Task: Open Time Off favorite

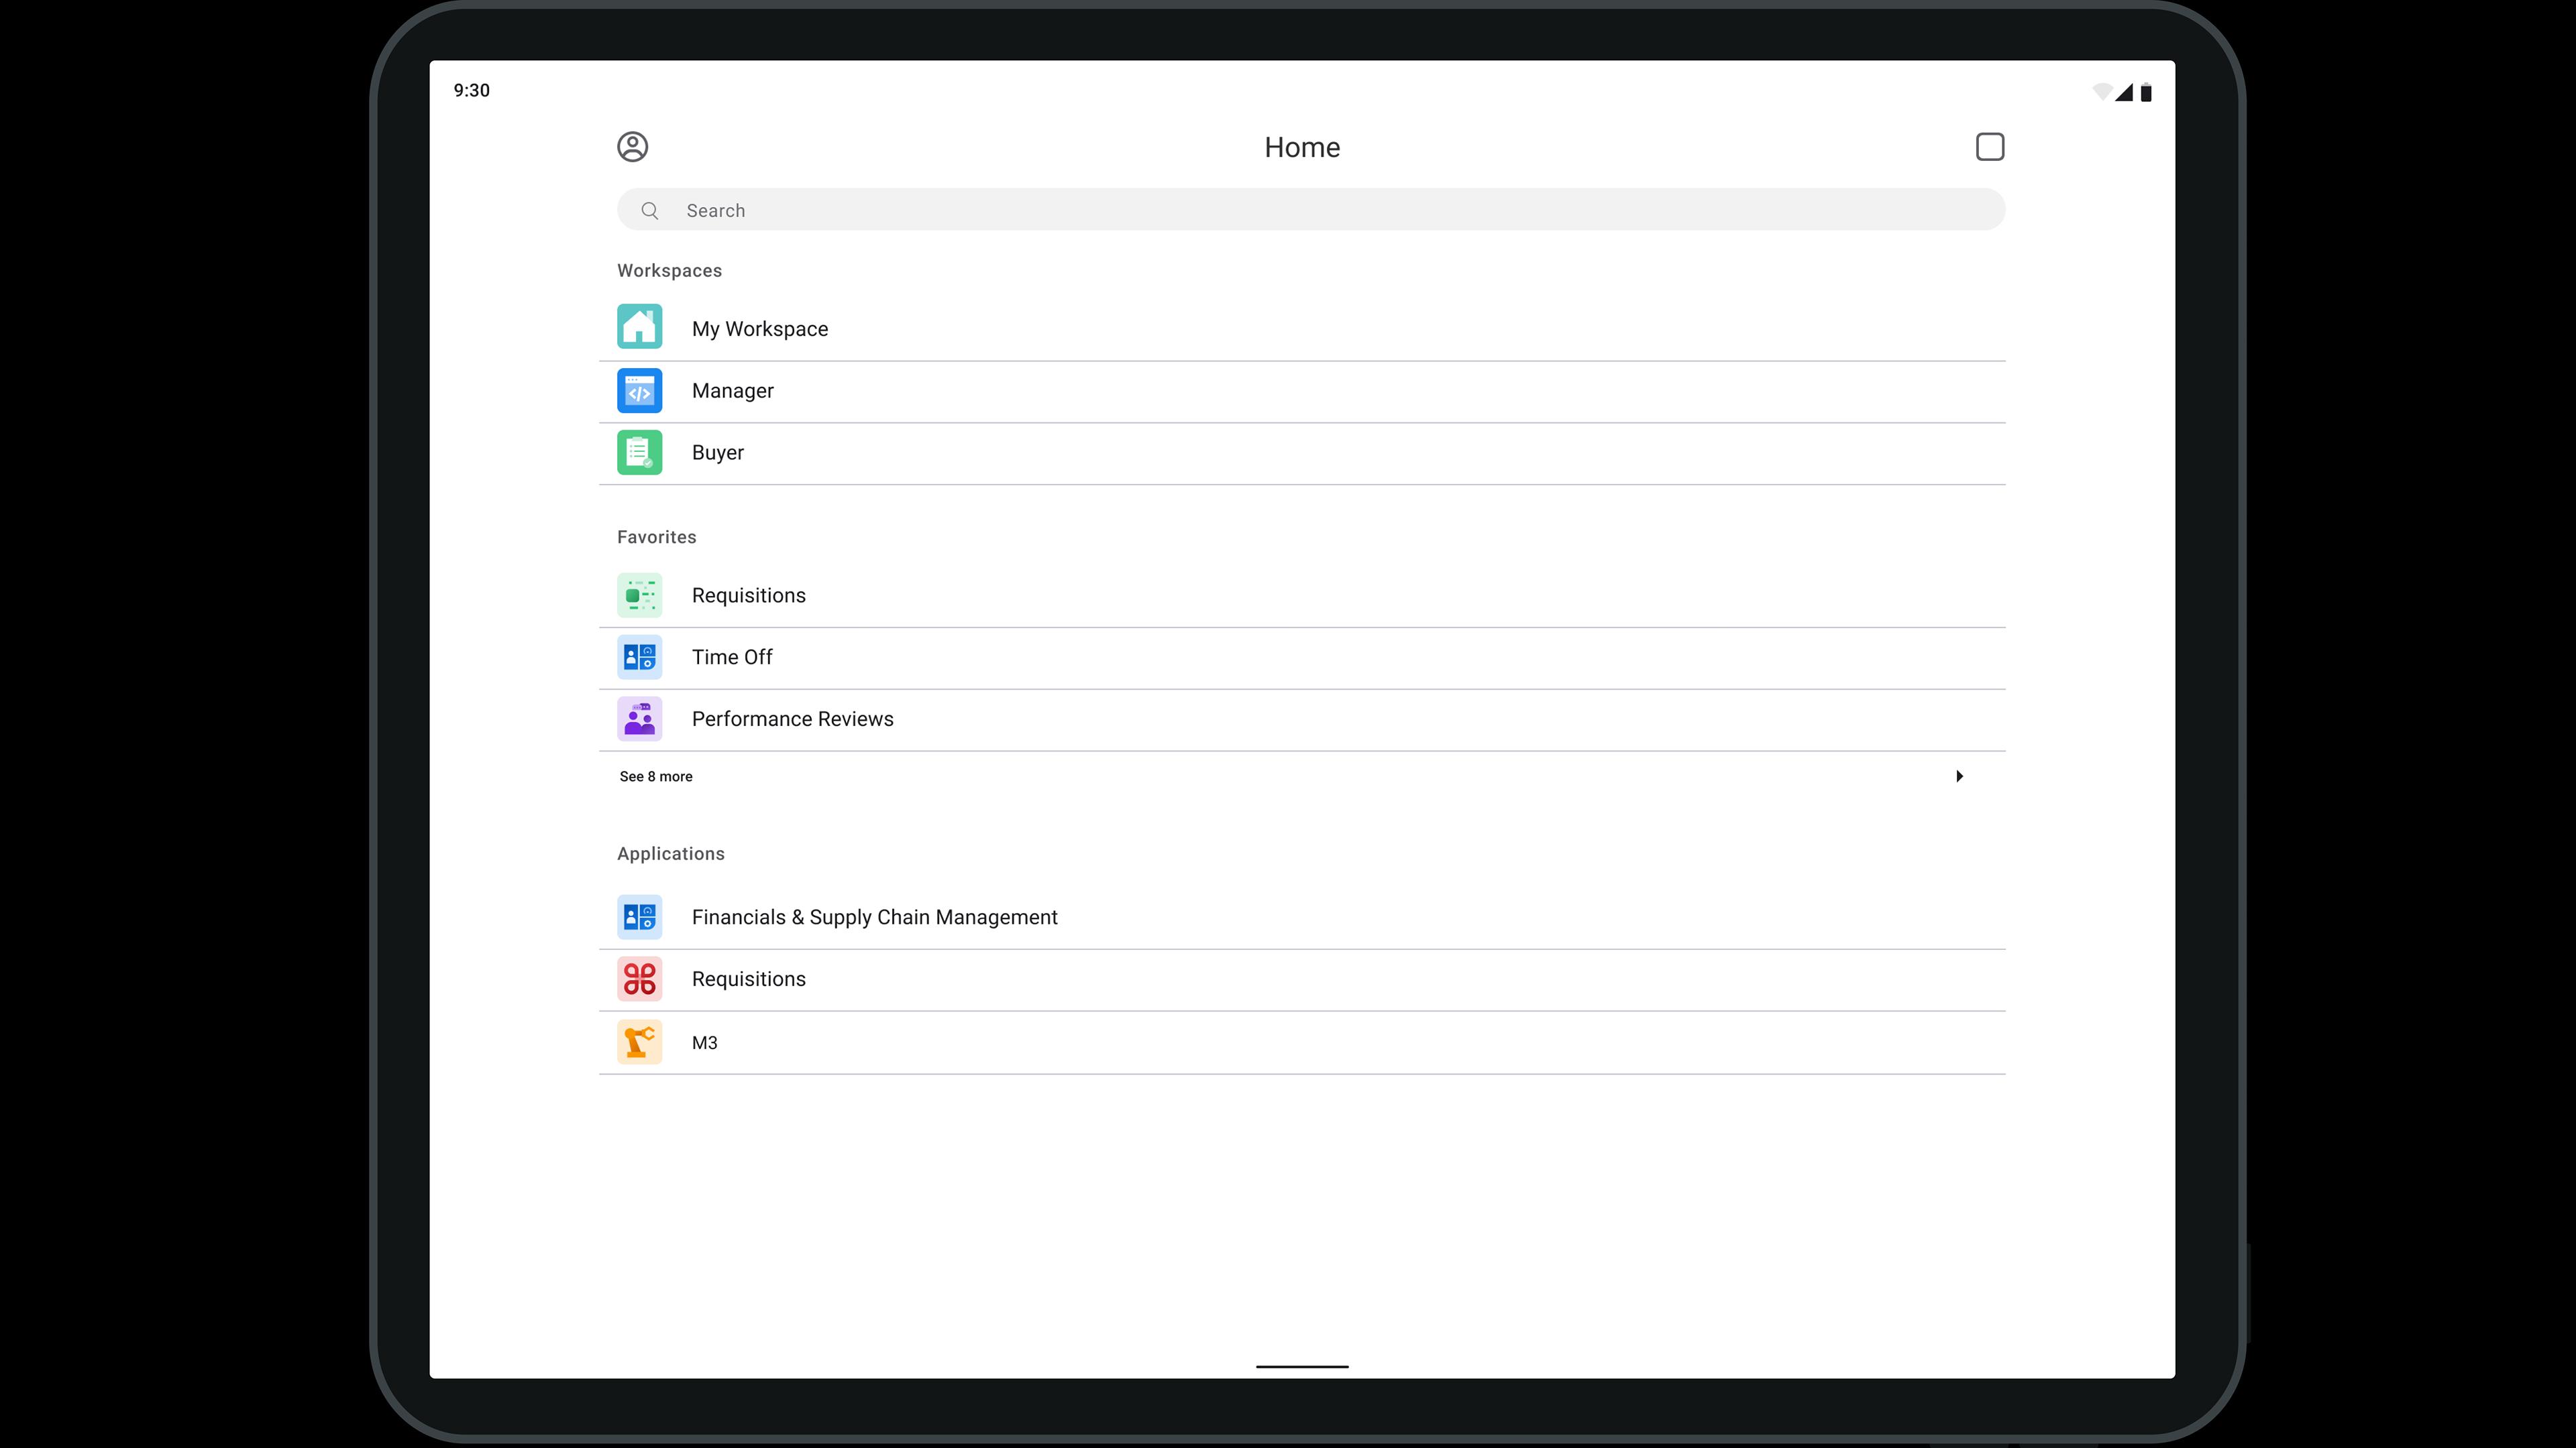Action: [x=1302, y=658]
